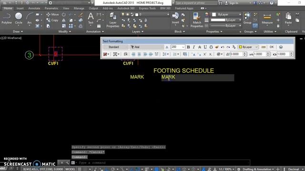Toggle Overline text formatting
This screenshot has width=305, height=171.
211,47
